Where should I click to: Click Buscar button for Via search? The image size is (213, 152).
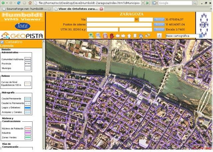point(159,20)
